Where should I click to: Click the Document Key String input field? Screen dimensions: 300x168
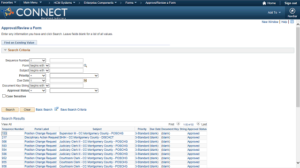click(x=67, y=85)
